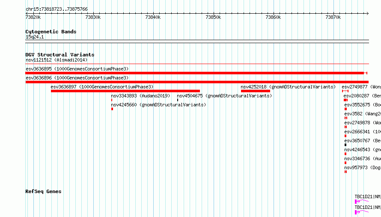Click the black marker under esv3650767
381x217 pixels.
pos(345,145)
